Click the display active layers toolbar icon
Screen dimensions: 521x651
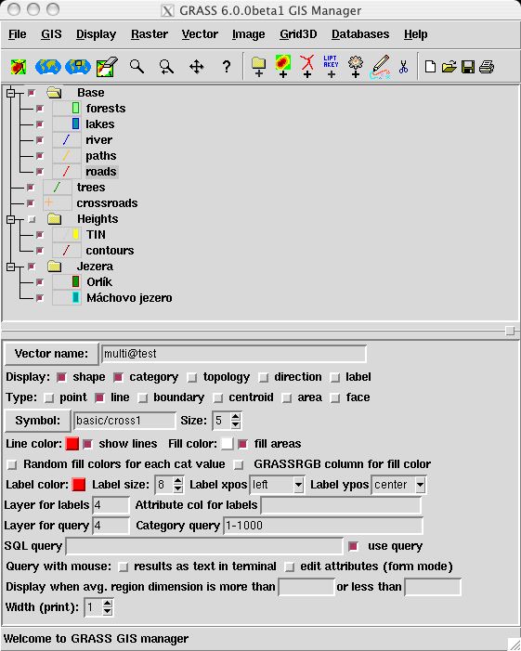(19, 67)
